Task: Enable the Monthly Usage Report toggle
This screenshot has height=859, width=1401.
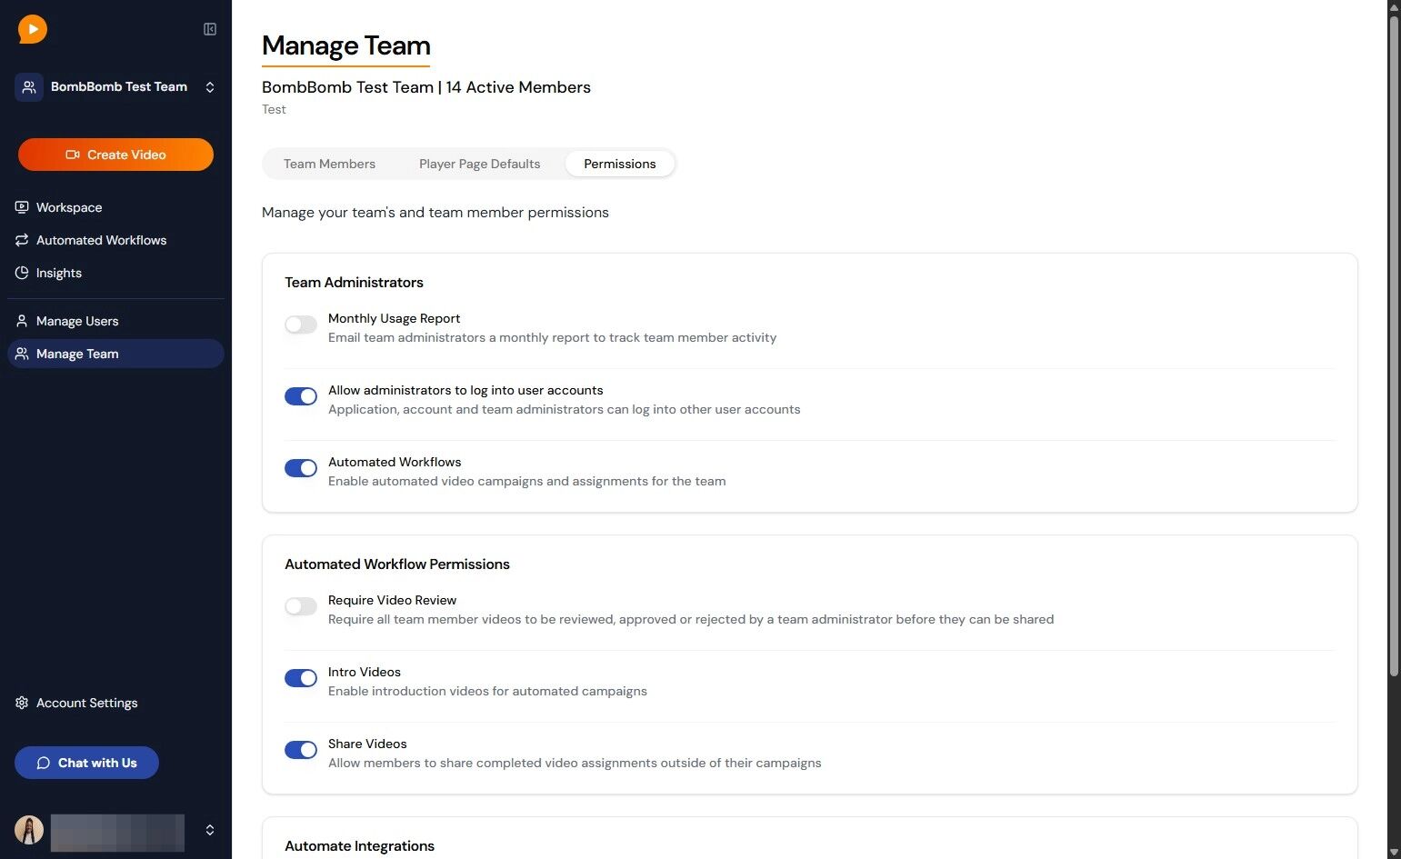Action: click(301, 325)
